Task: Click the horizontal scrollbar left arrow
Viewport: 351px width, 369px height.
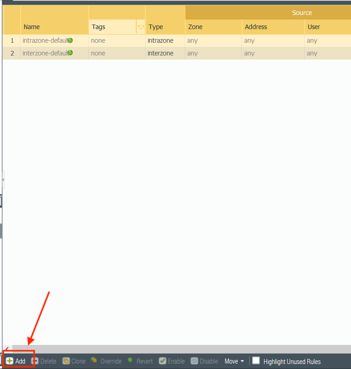Action: click(x=6, y=349)
